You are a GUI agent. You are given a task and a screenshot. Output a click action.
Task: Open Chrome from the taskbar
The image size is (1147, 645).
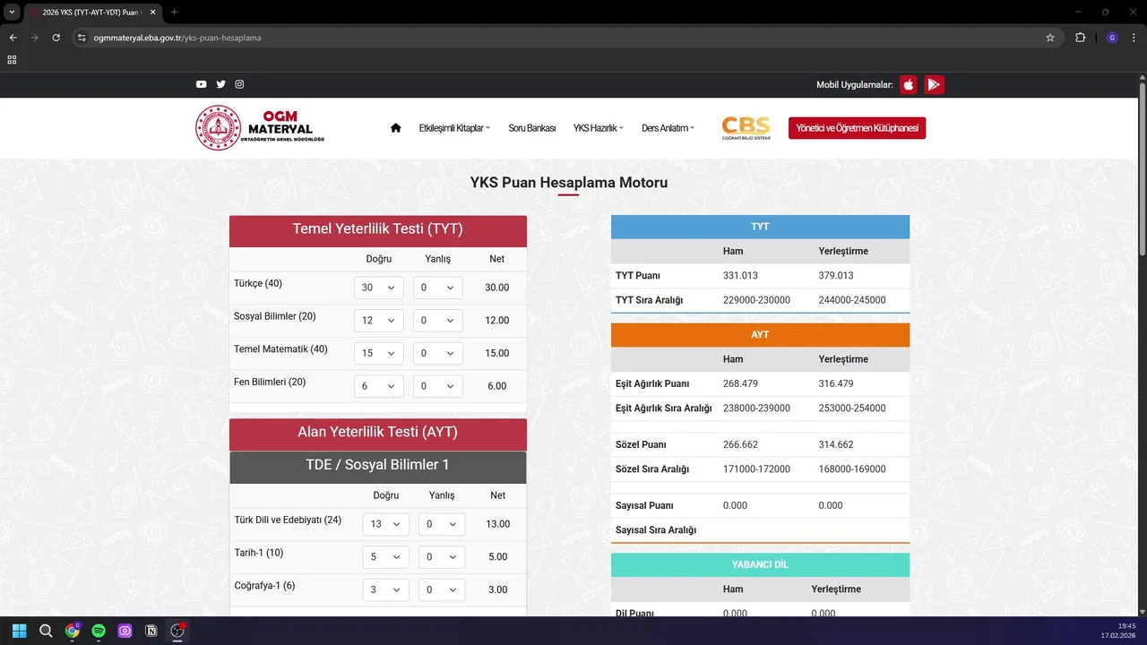(x=72, y=631)
